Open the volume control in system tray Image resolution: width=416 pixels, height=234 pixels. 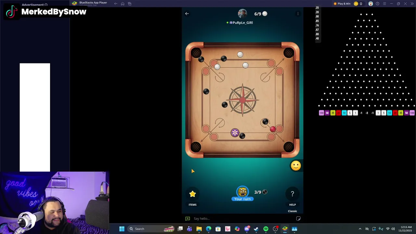(393, 229)
